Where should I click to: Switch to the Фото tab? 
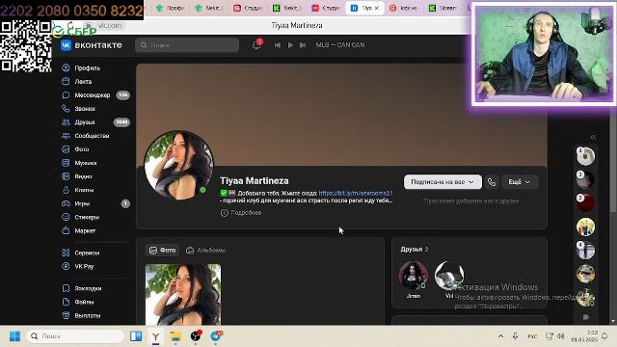click(x=163, y=251)
